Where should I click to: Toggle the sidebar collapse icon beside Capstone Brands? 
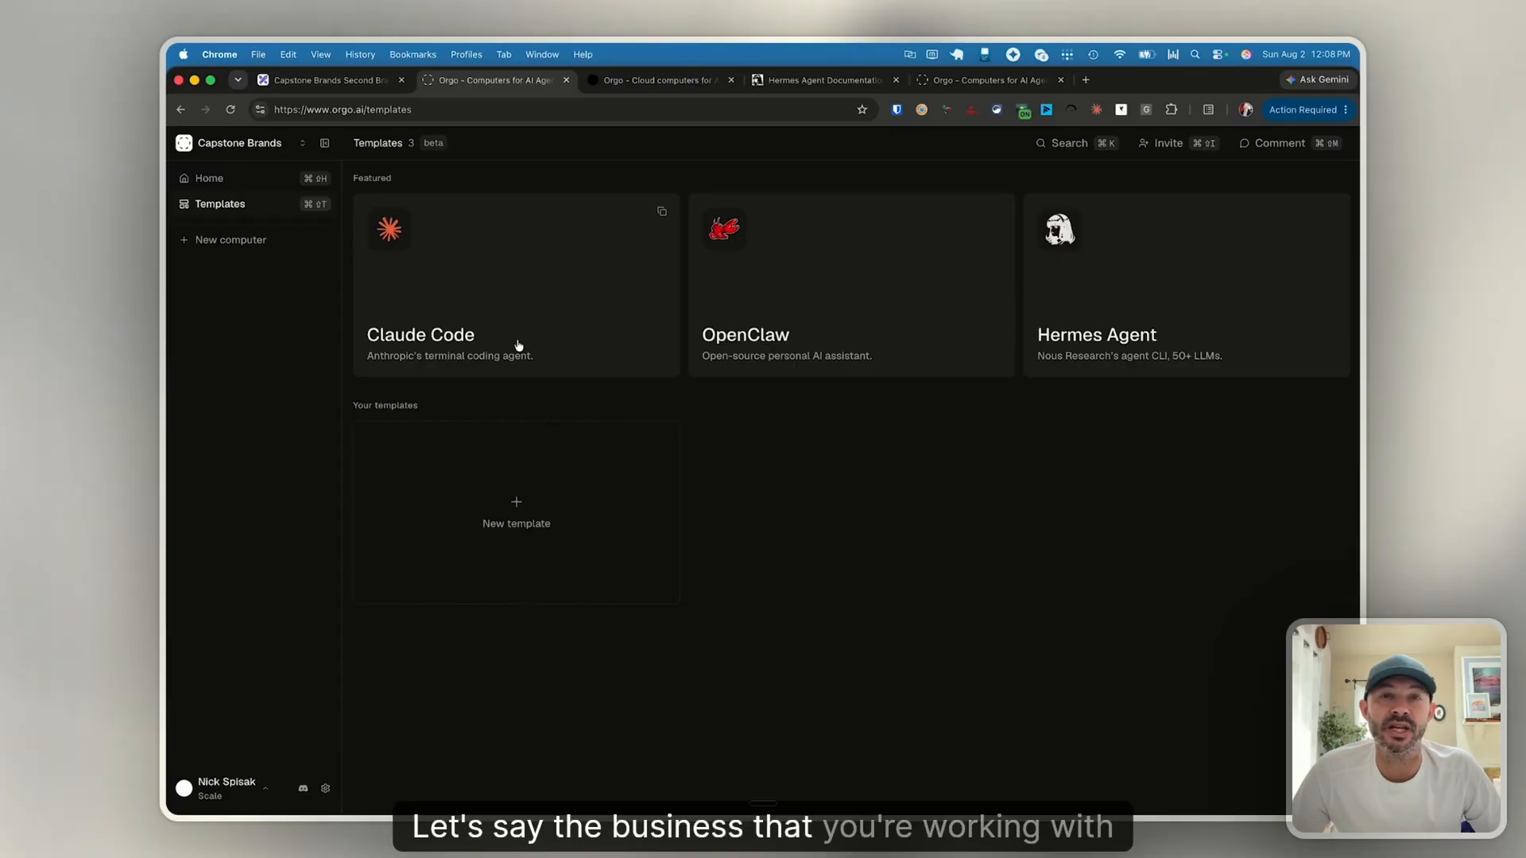point(324,143)
